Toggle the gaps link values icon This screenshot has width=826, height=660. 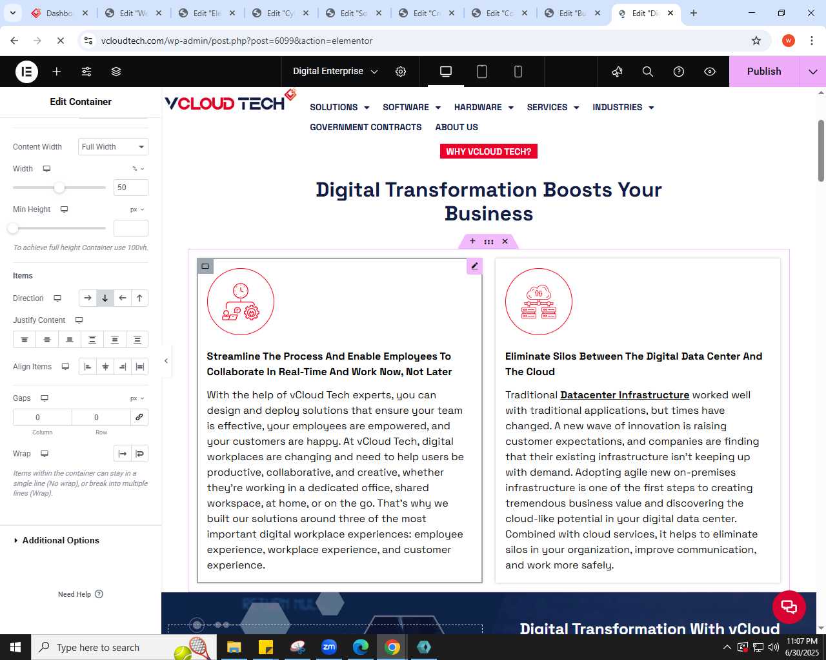pos(139,417)
